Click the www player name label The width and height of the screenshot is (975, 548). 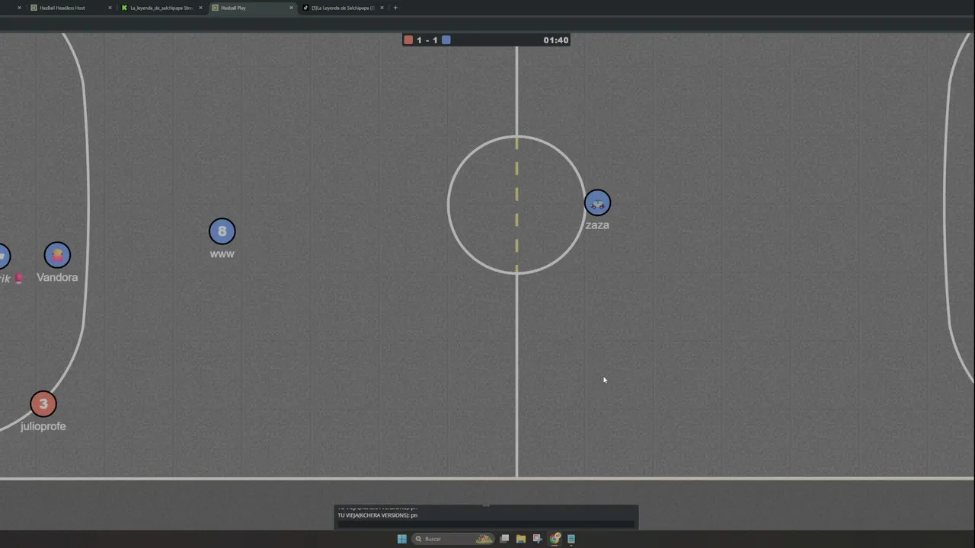(x=222, y=254)
